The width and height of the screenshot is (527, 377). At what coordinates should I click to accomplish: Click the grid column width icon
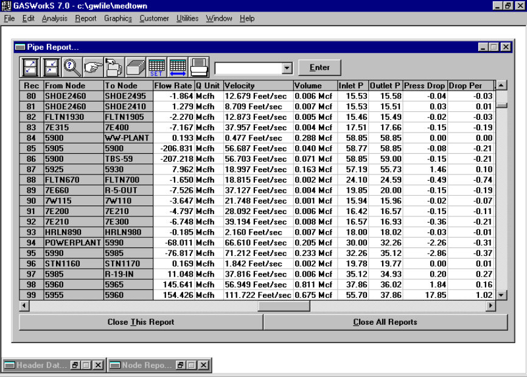click(x=177, y=67)
